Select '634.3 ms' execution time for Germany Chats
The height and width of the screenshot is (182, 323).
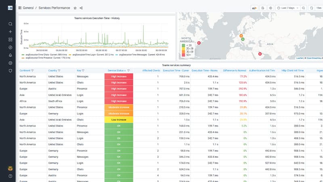click(x=184, y=169)
